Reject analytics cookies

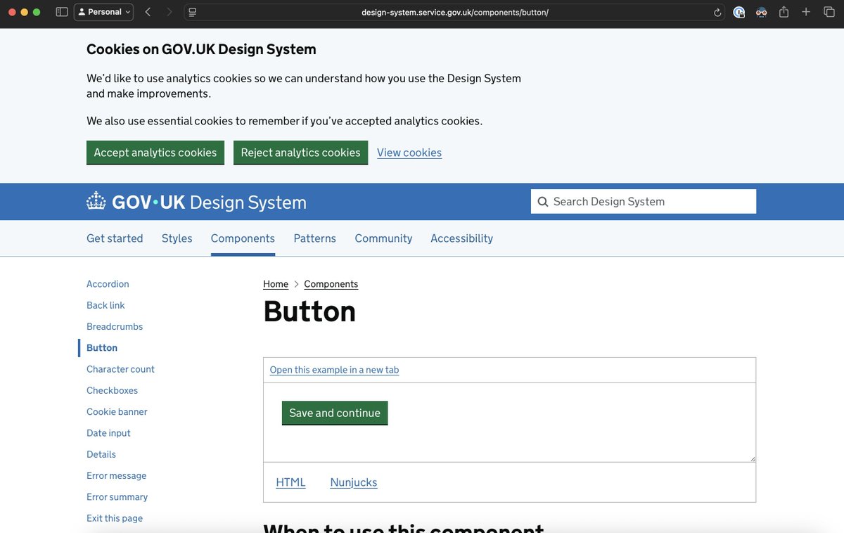(300, 153)
